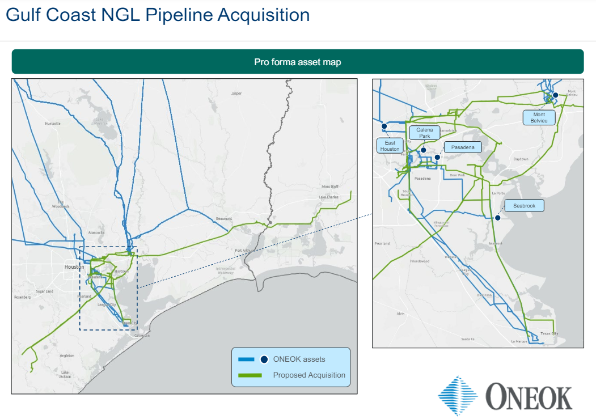Click the East Houston marker dot
The width and height of the screenshot is (596, 419).
pyautogui.click(x=384, y=126)
